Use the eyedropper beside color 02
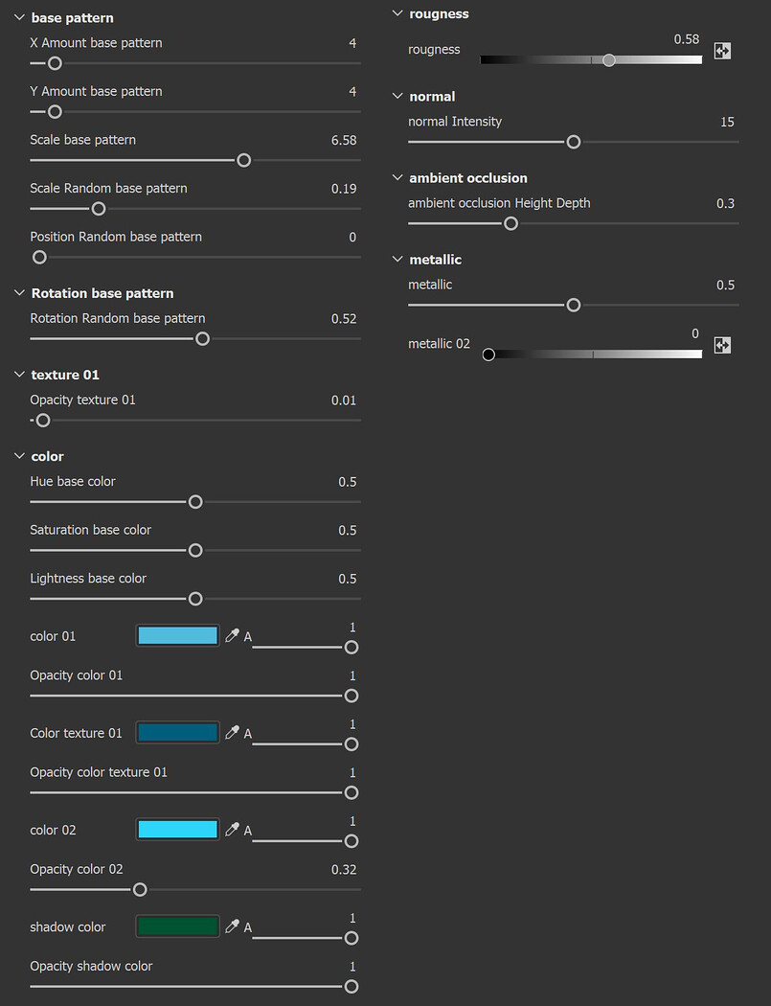771x1006 pixels. click(231, 830)
